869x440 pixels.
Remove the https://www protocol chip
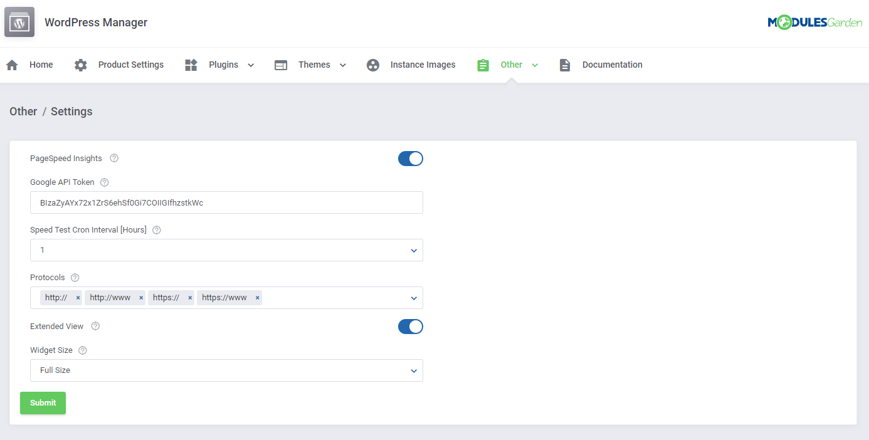257,298
